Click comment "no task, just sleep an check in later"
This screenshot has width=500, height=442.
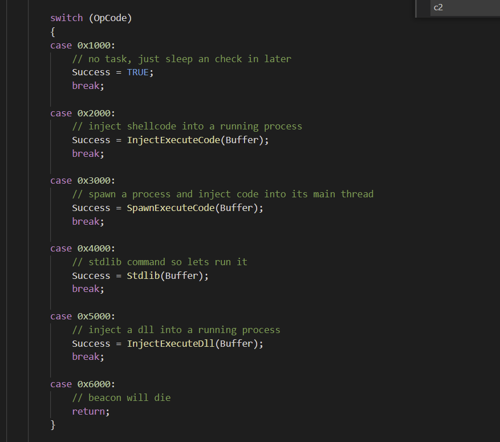coord(182,59)
